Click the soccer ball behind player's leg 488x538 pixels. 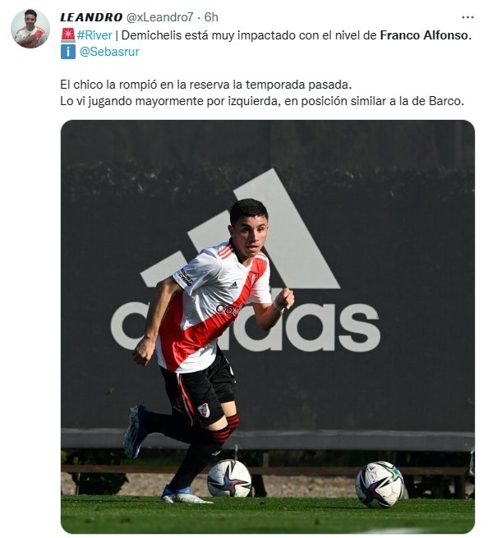[229, 478]
